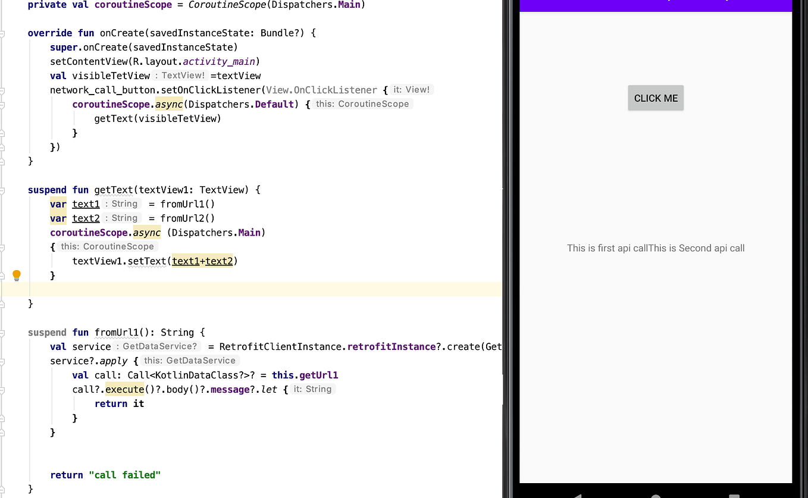Click the underlined 'text1' variable declaration
808x498 pixels.
click(x=86, y=204)
